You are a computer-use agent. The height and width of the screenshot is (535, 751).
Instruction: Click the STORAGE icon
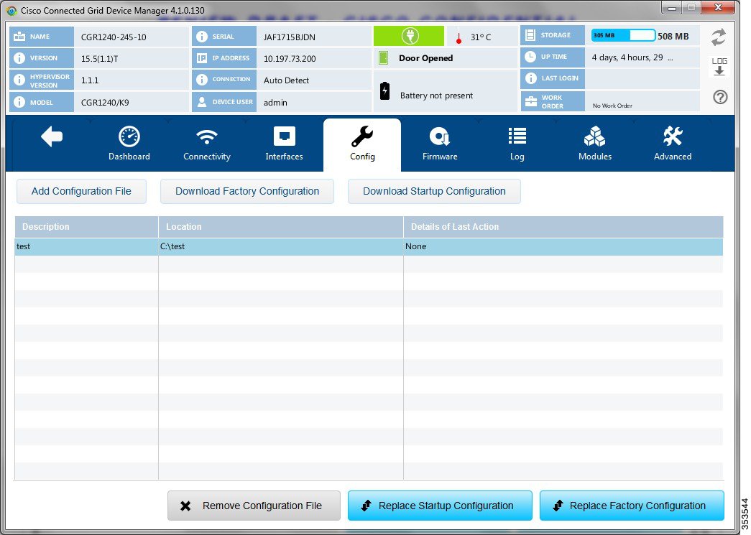click(530, 35)
